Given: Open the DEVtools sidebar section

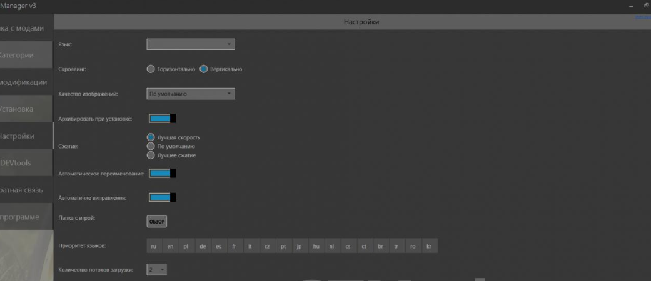Looking at the screenshot, I should (x=26, y=163).
